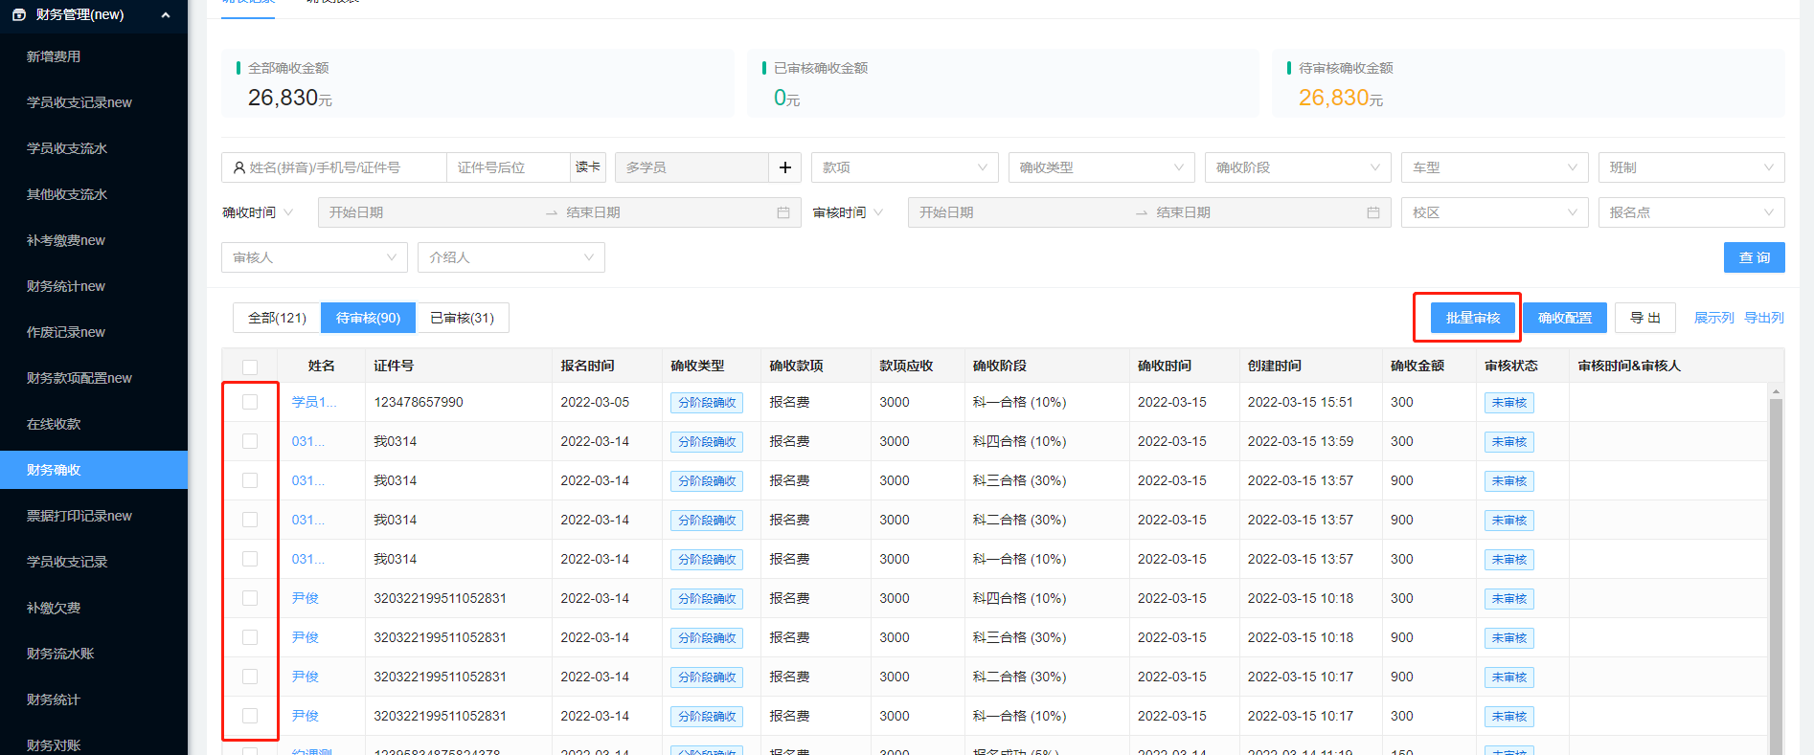This screenshot has height=755, width=1814.
Task: Toggle the select-all checkbox in table header
Action: [x=250, y=366]
